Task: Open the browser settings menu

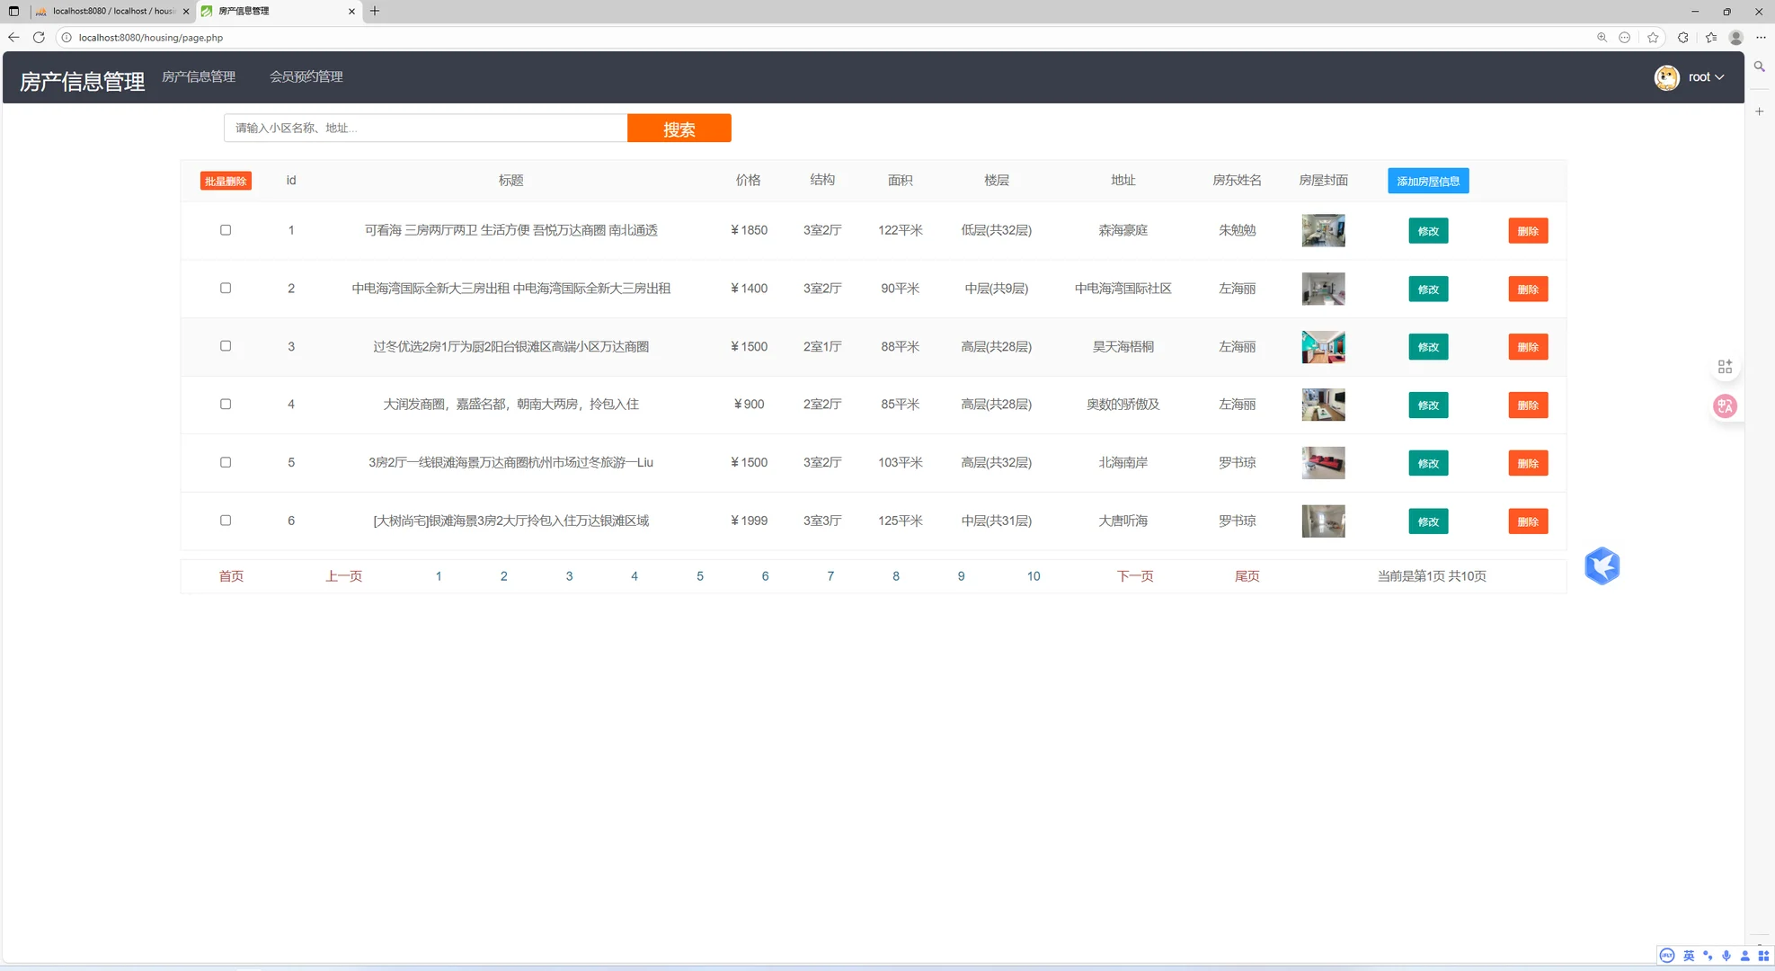Action: 1760,38
